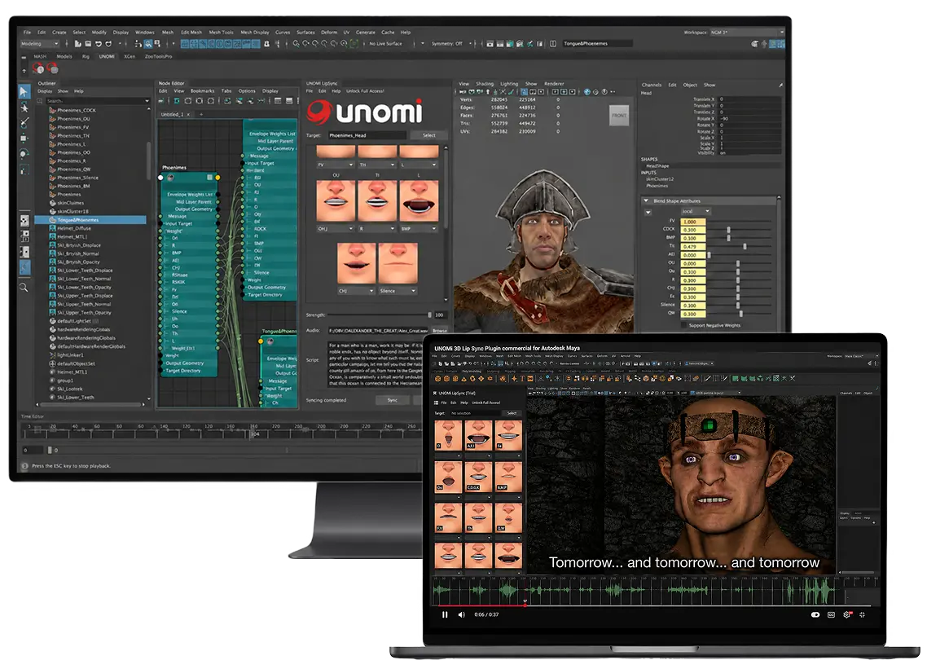
Task: Activate the Rotate tool in toolbox
Action: pyautogui.click(x=24, y=154)
